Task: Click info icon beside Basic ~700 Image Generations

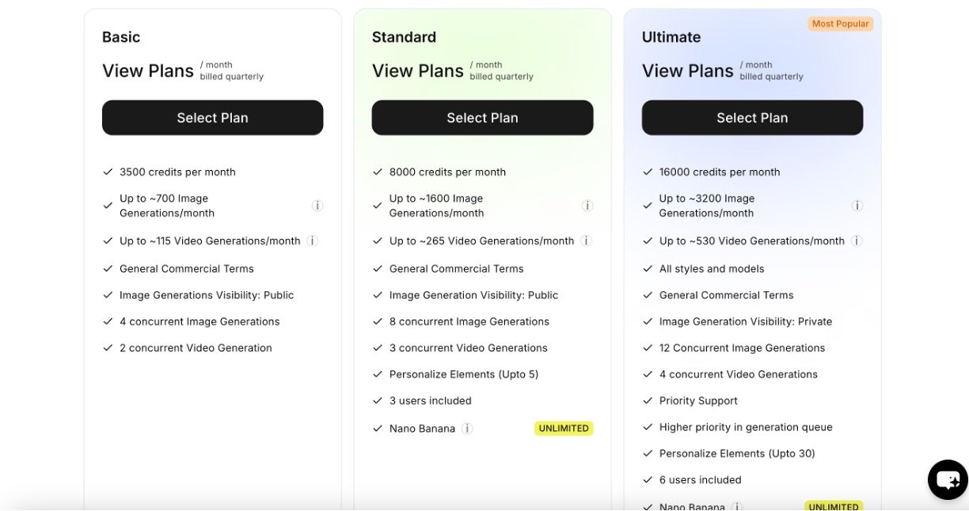Action: tap(317, 206)
